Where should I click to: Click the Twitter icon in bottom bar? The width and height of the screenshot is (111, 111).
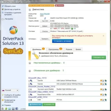click(x=10, y=109)
